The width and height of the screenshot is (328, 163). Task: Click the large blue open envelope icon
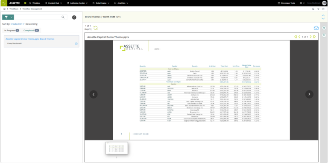click(x=316, y=28)
